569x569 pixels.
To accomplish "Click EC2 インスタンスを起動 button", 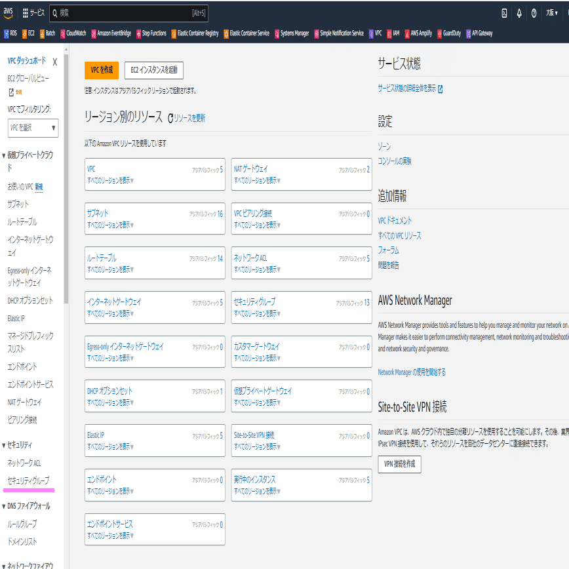I will (154, 70).
